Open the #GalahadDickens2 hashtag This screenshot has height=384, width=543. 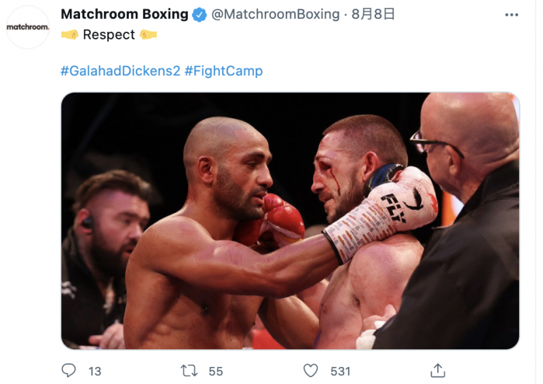pyautogui.click(x=121, y=71)
